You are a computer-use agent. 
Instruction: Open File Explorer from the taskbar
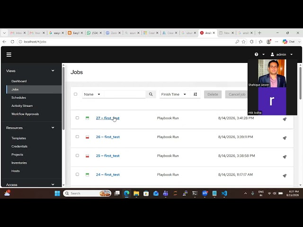pyautogui.click(x=136, y=193)
